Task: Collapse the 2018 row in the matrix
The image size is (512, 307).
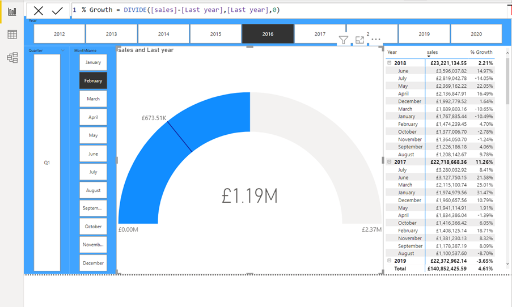Action: click(x=390, y=63)
